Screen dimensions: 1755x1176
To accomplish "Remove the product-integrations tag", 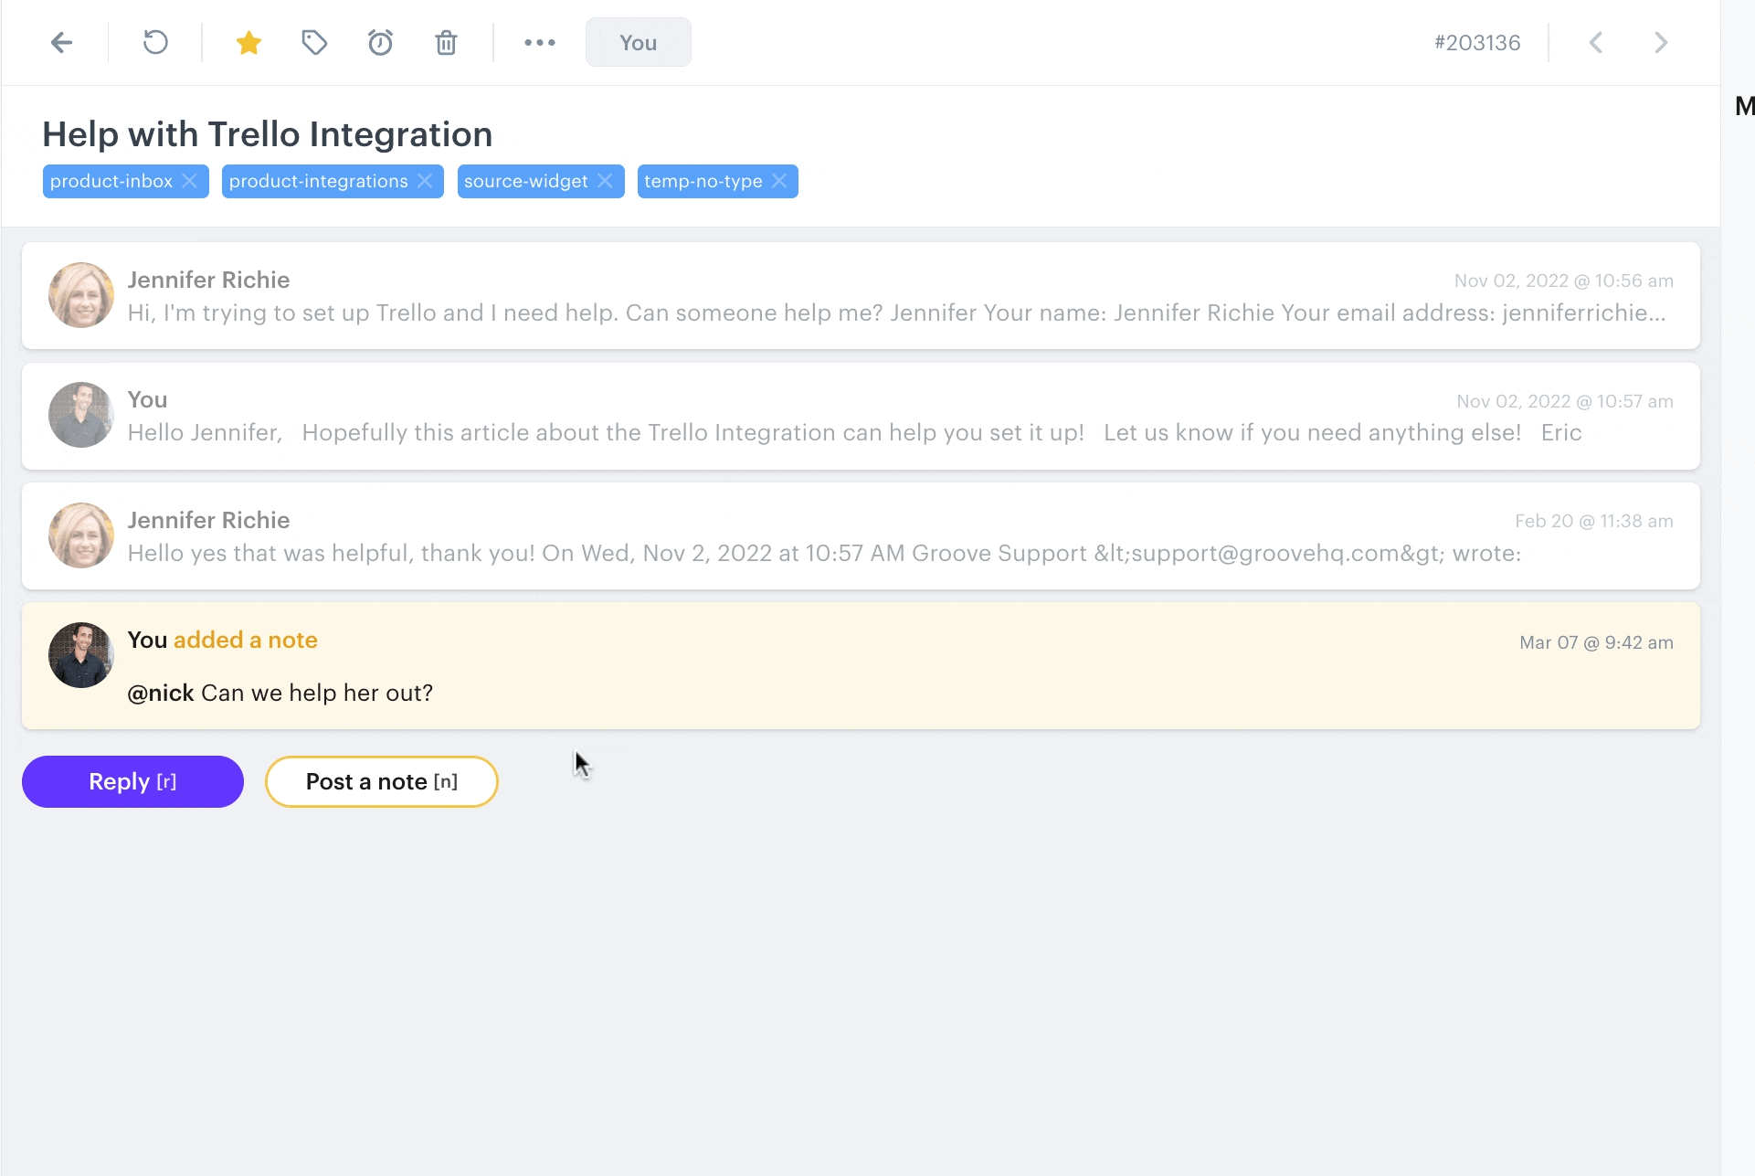I will coord(425,181).
